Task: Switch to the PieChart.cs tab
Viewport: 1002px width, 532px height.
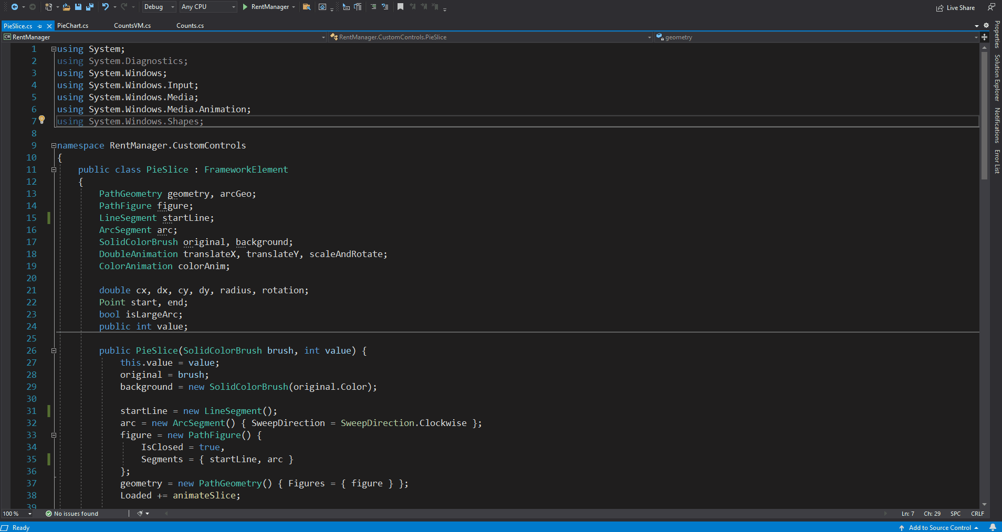Action: (72, 26)
